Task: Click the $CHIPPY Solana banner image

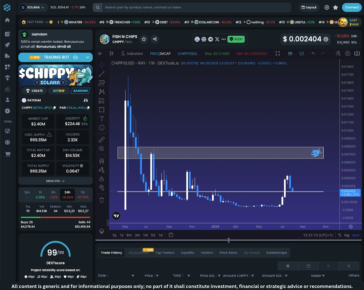Action: (55, 75)
